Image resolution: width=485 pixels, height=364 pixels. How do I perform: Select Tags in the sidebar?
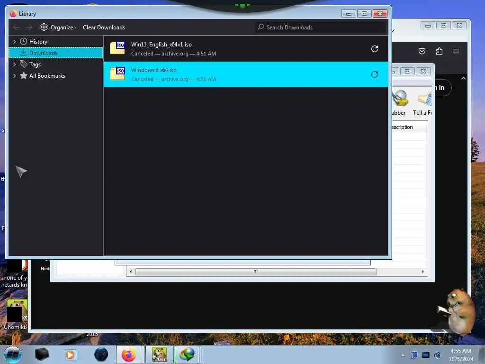coord(35,64)
